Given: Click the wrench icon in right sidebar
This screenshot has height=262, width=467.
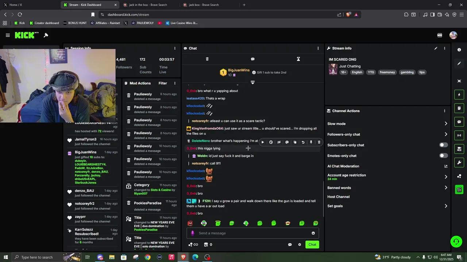Looking at the screenshot, I should [x=459, y=162].
